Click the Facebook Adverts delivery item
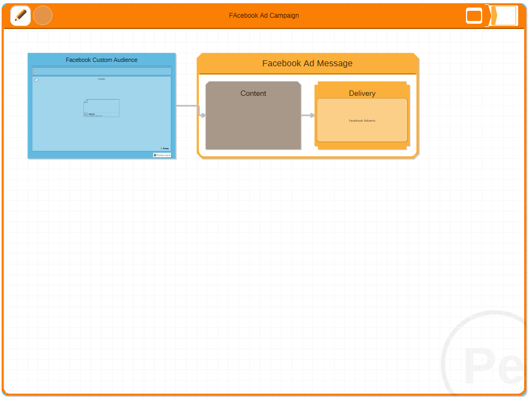 [362, 121]
